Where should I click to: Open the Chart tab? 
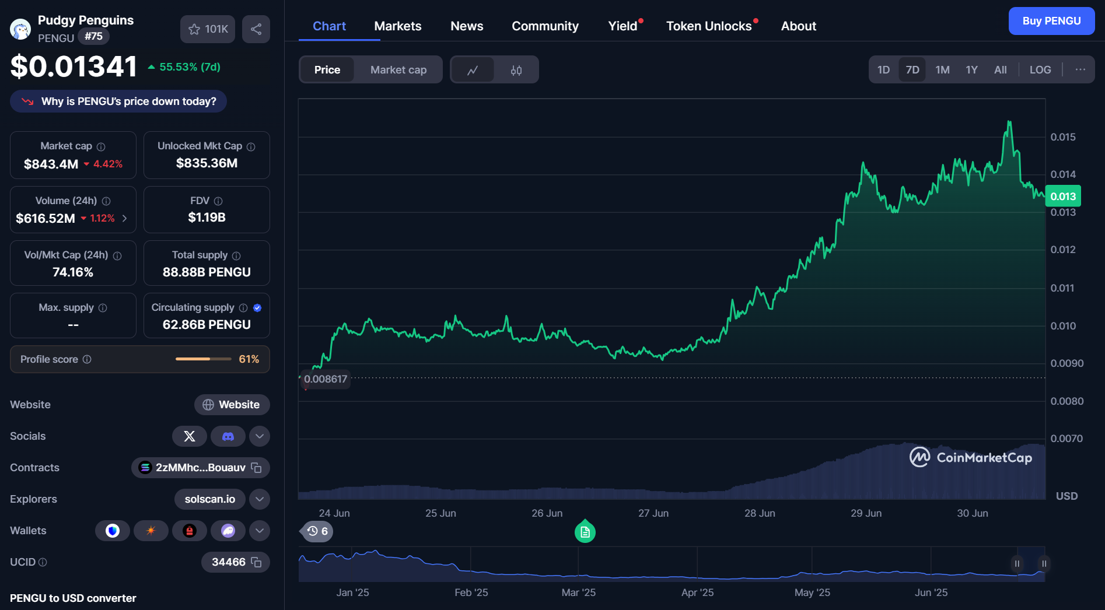pyautogui.click(x=329, y=26)
